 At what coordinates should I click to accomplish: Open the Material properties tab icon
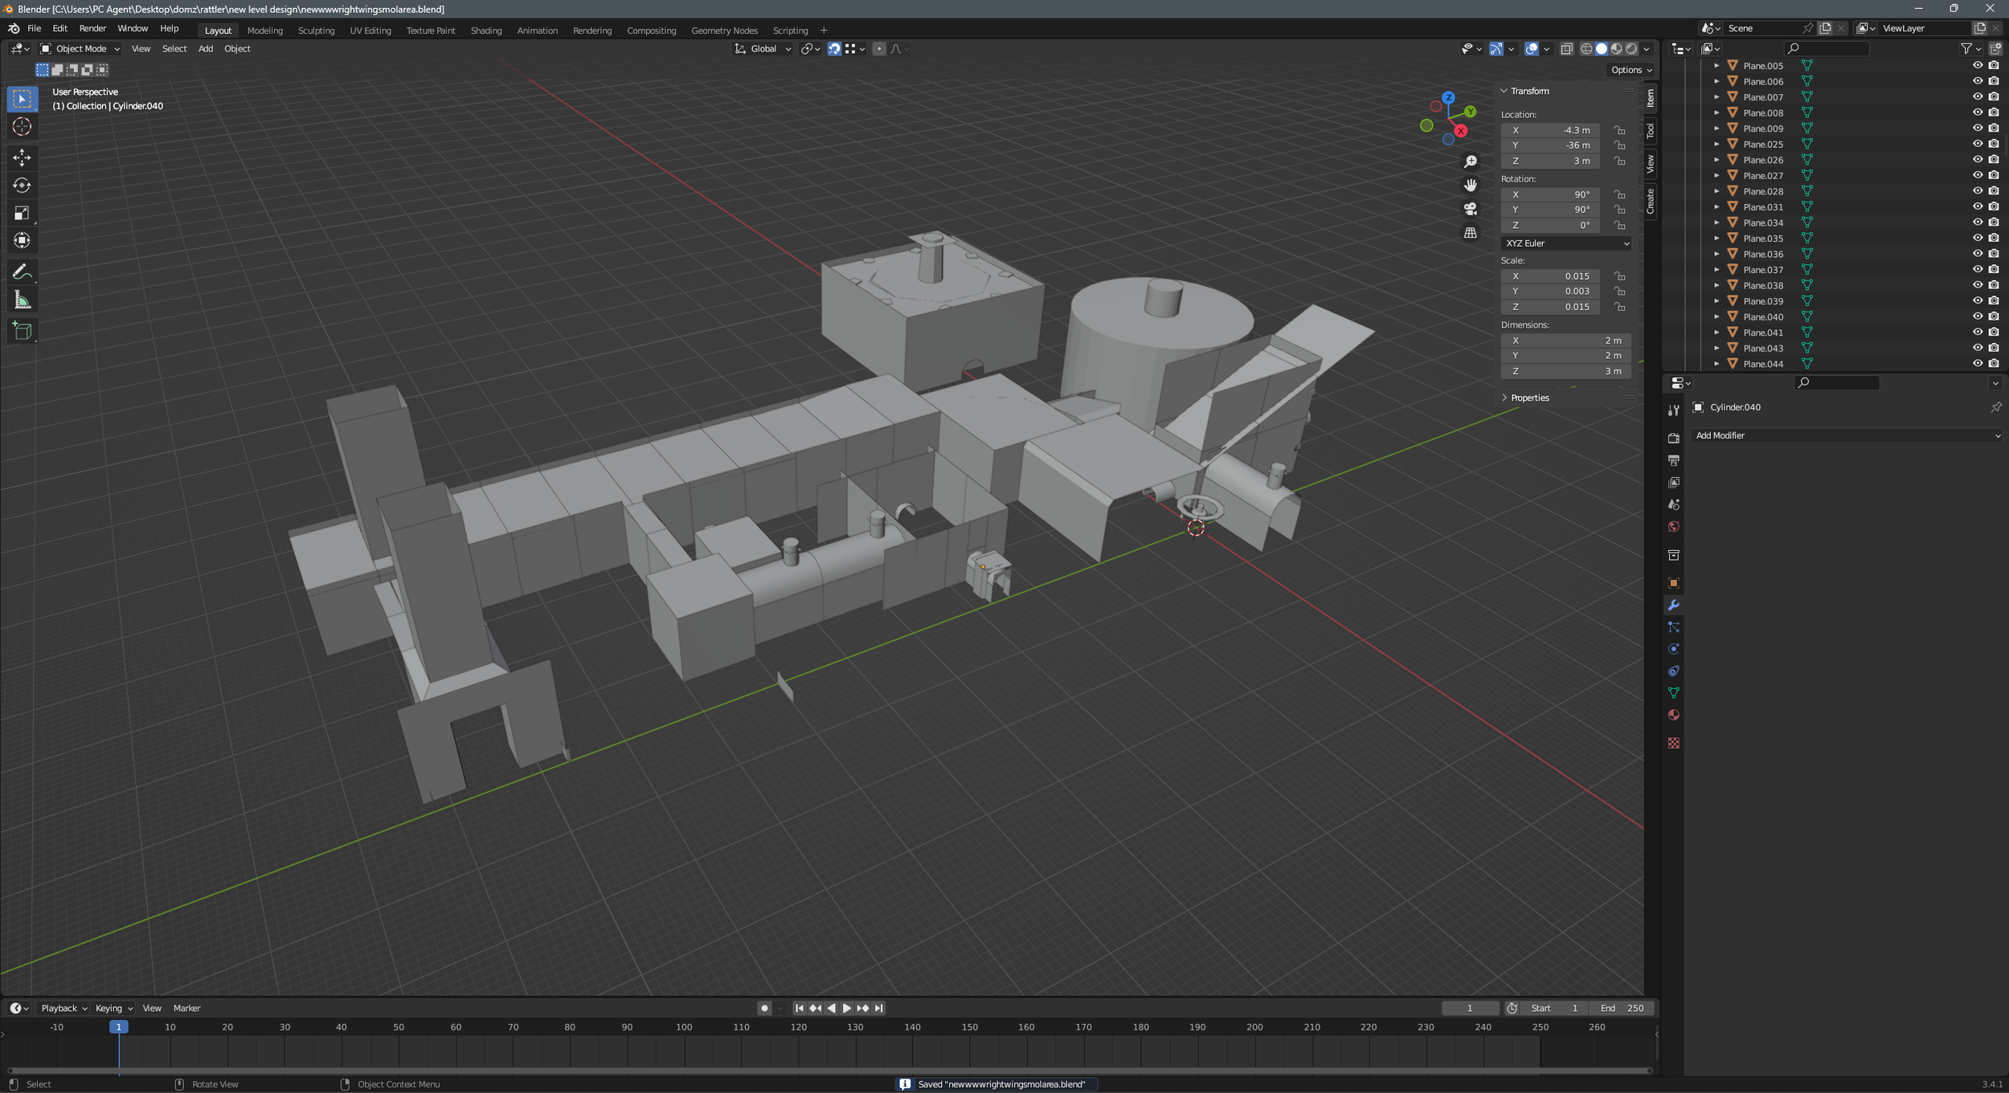pos(1674,715)
